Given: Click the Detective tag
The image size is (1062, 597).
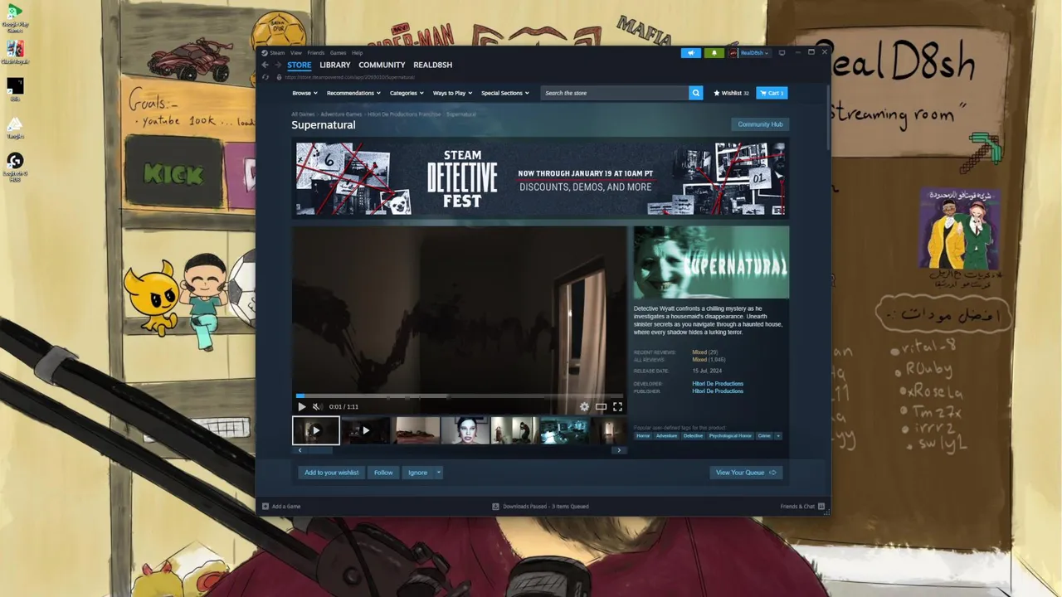Looking at the screenshot, I should click(693, 435).
